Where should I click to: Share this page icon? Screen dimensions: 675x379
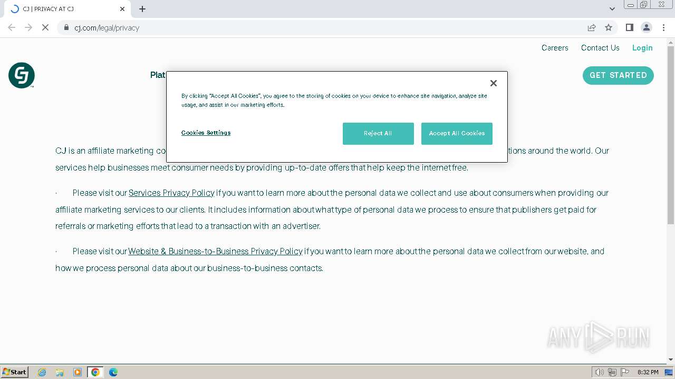click(592, 27)
